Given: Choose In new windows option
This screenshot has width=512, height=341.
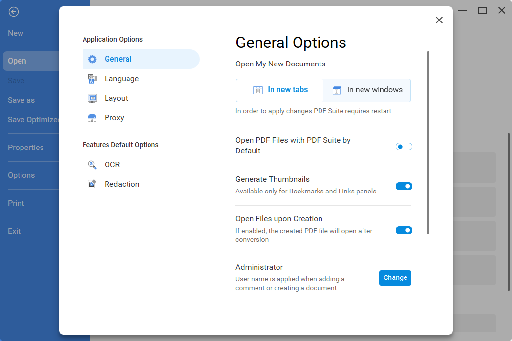Looking at the screenshot, I should click(x=367, y=90).
